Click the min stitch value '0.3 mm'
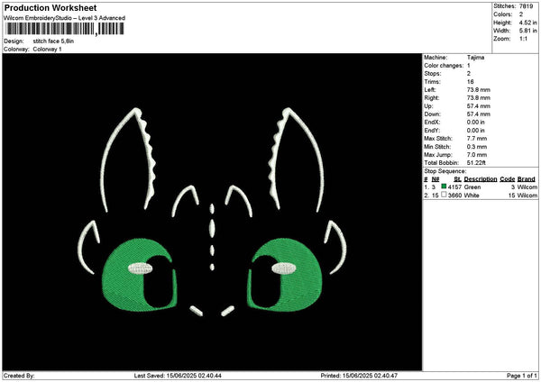The width and height of the screenshot is (541, 382). pos(477,147)
